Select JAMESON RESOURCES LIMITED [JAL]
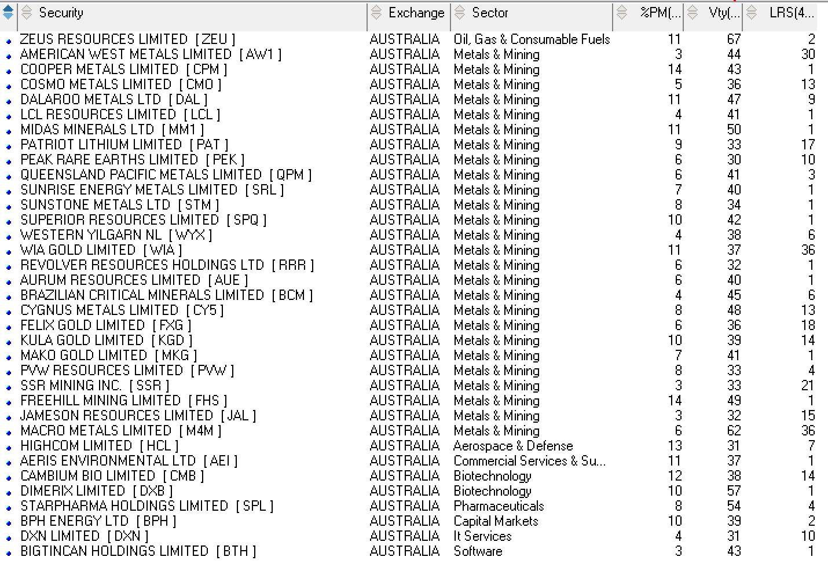The width and height of the screenshot is (828, 564). 138,416
